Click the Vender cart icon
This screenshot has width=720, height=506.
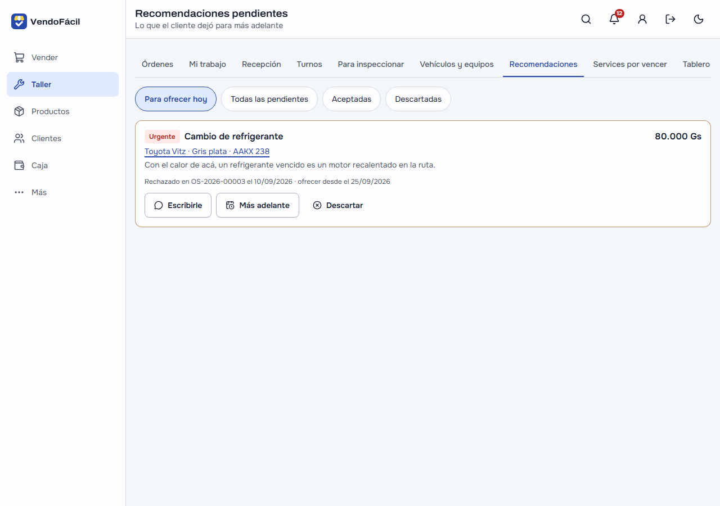point(19,57)
